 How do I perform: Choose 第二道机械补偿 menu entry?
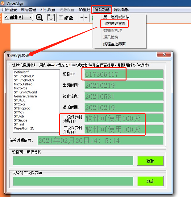tap(116, 17)
